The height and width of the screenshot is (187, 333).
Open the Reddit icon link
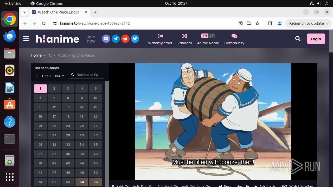[125, 39]
